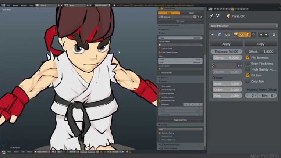Image resolution: width=281 pixels, height=158 pixels.
Task: Disable Backface Culling checkbox
Action: (x=160, y=133)
